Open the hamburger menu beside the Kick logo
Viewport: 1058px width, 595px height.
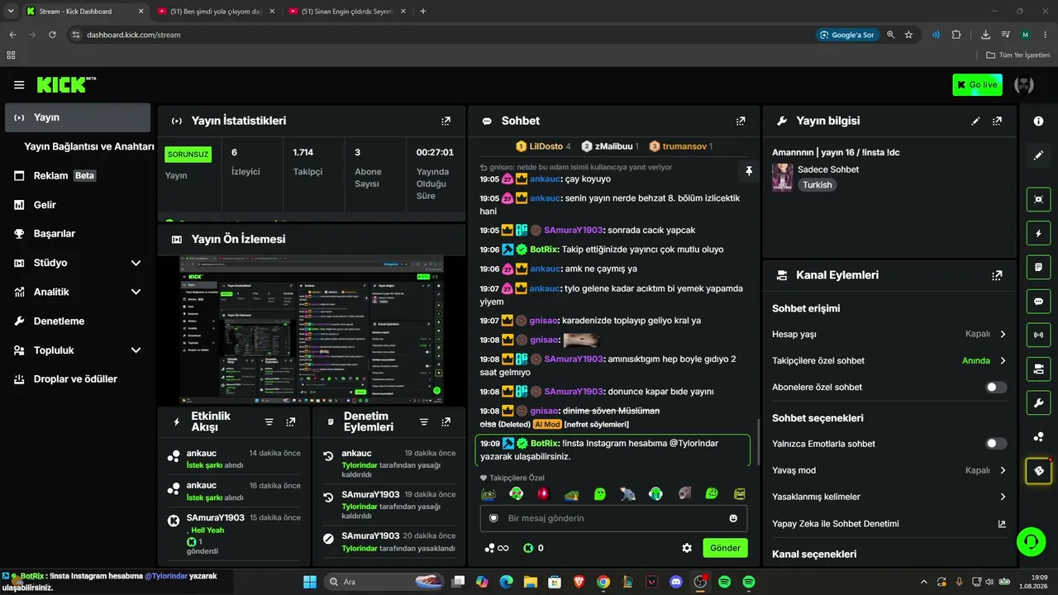19,85
